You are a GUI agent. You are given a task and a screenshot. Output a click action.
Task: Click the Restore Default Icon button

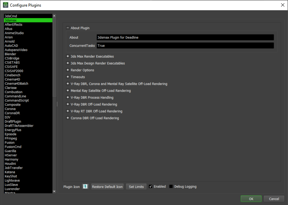click(x=107, y=187)
